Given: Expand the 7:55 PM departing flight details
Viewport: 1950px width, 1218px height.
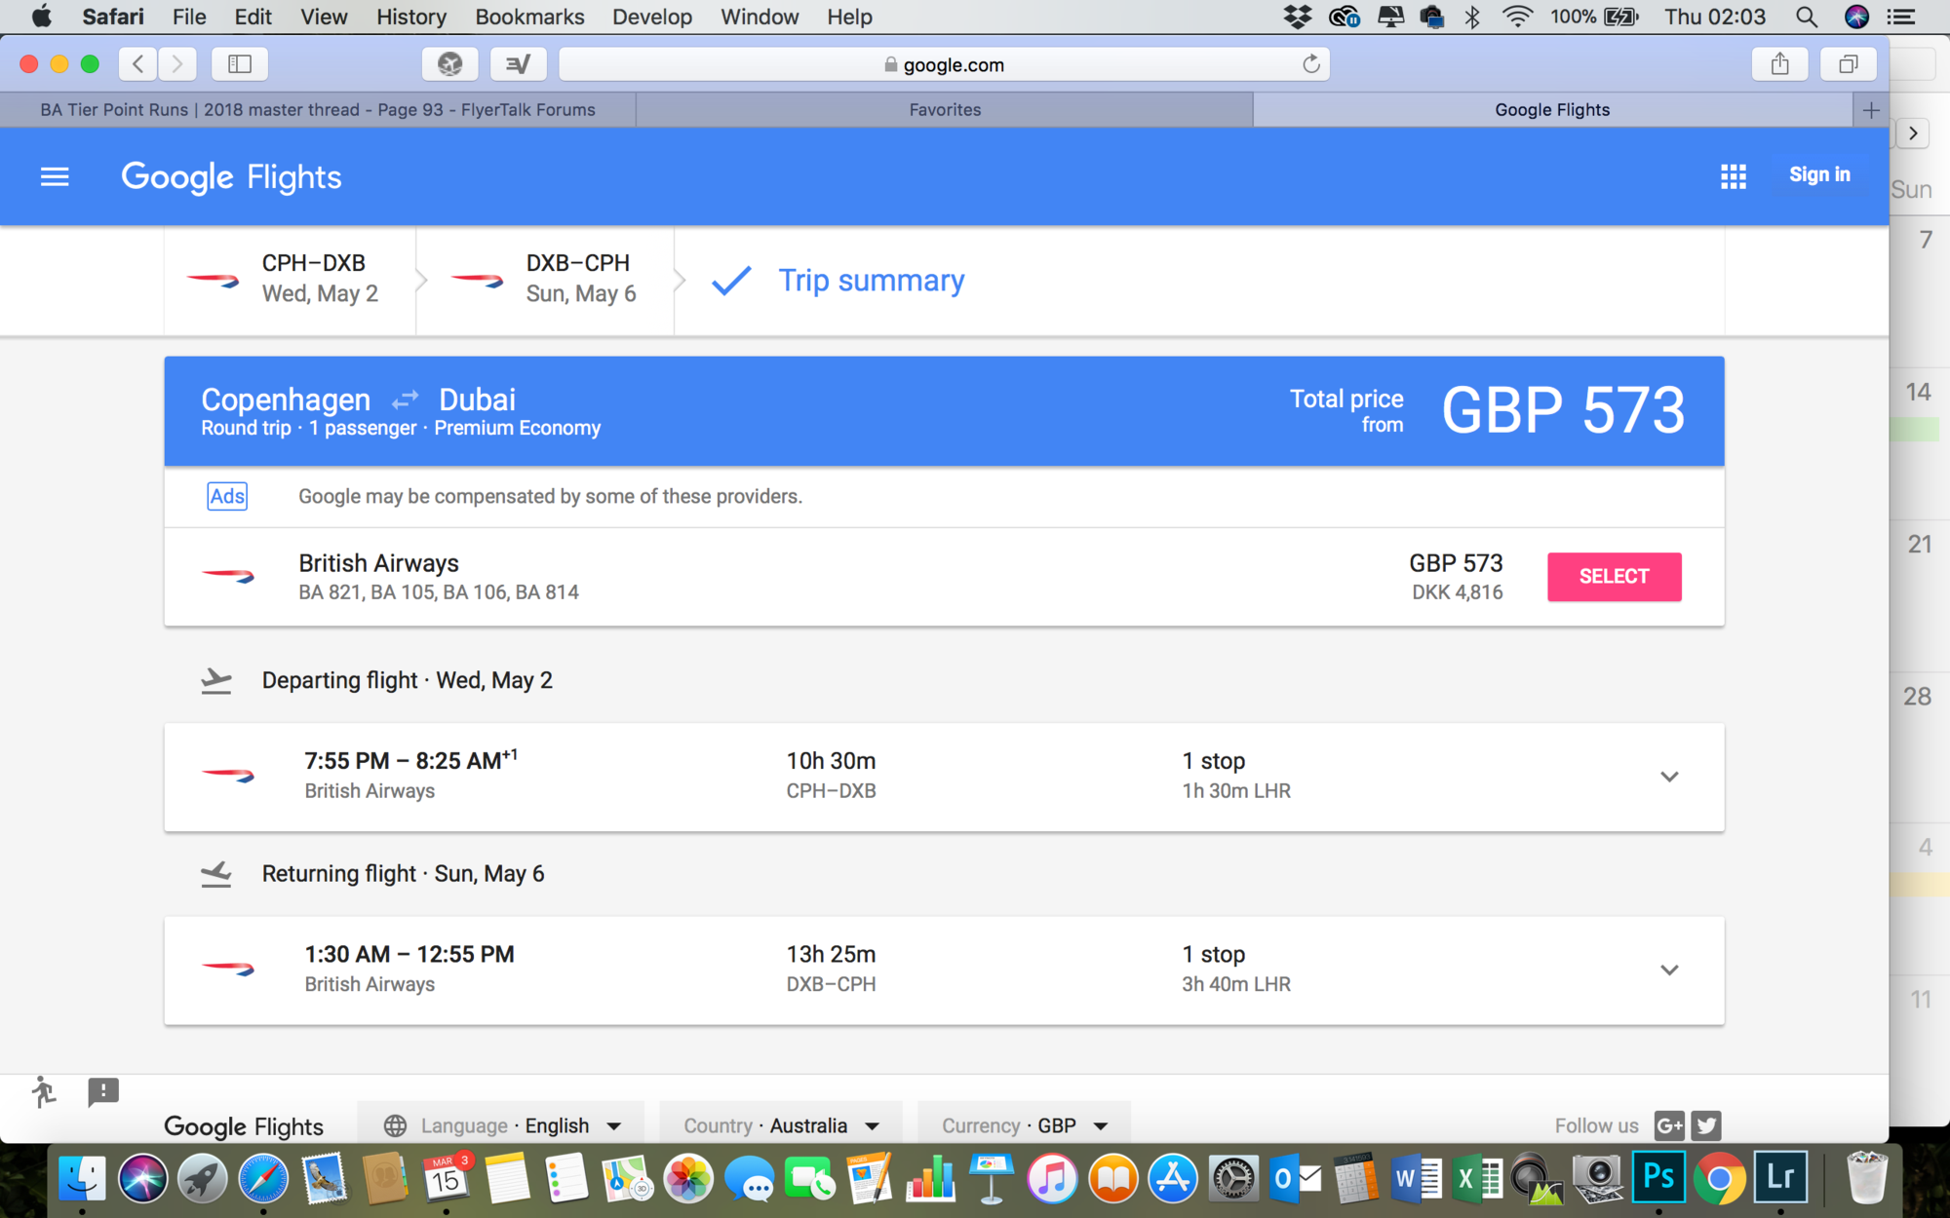Looking at the screenshot, I should tap(1669, 777).
